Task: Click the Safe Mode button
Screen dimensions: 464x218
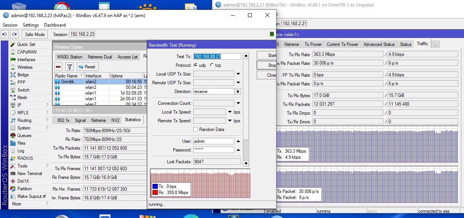Action: click(x=35, y=34)
